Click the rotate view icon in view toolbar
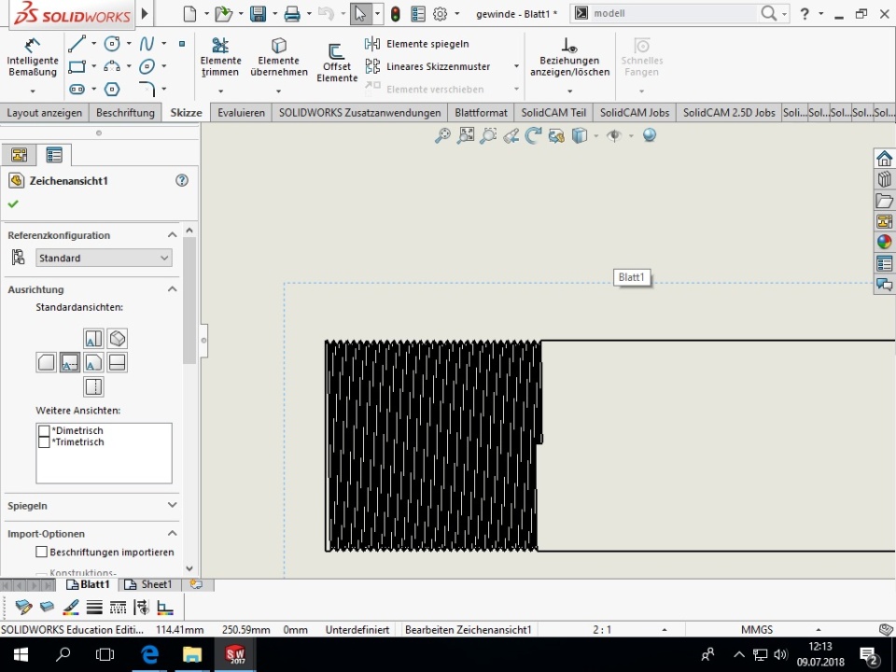This screenshot has width=896, height=672. [533, 136]
